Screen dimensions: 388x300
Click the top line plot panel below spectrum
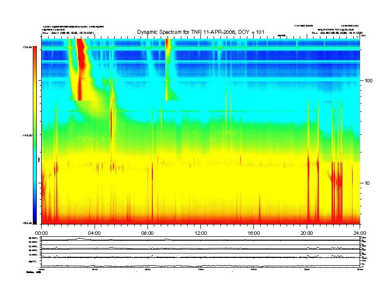tap(200, 239)
